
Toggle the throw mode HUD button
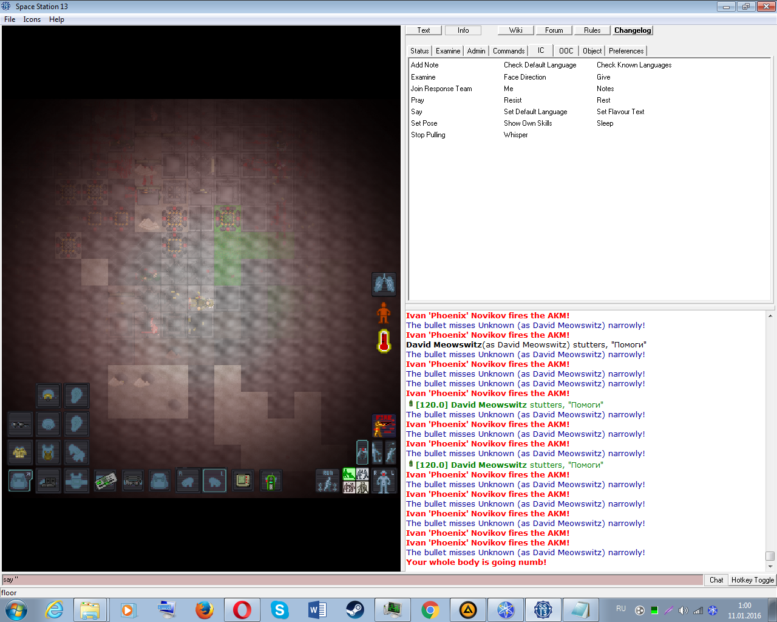coord(390,453)
